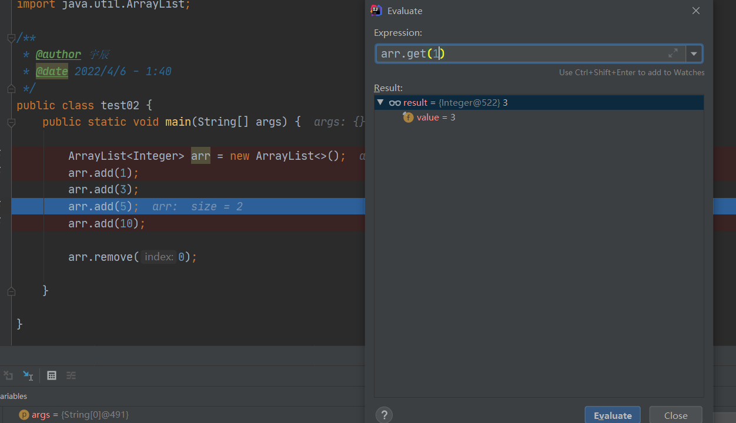Click inside the arr.get(1) expression field

[529, 53]
